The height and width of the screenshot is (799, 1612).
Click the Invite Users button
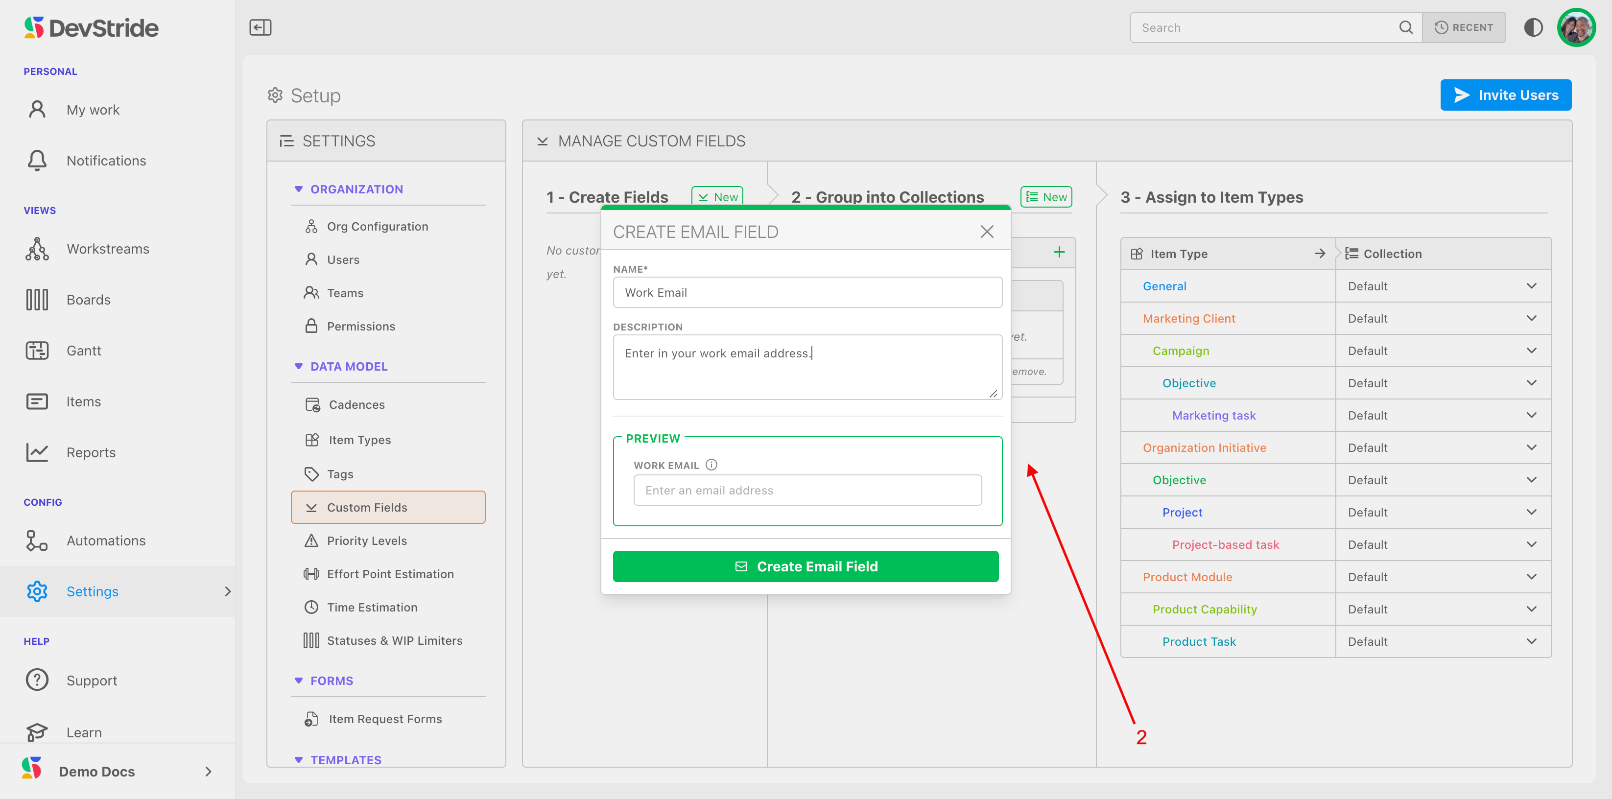coord(1505,95)
